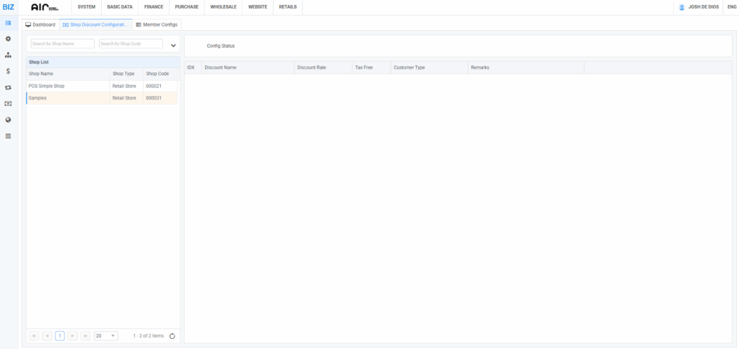Switch to the Dashboard tab
This screenshot has width=739, height=349.
[x=40, y=25]
